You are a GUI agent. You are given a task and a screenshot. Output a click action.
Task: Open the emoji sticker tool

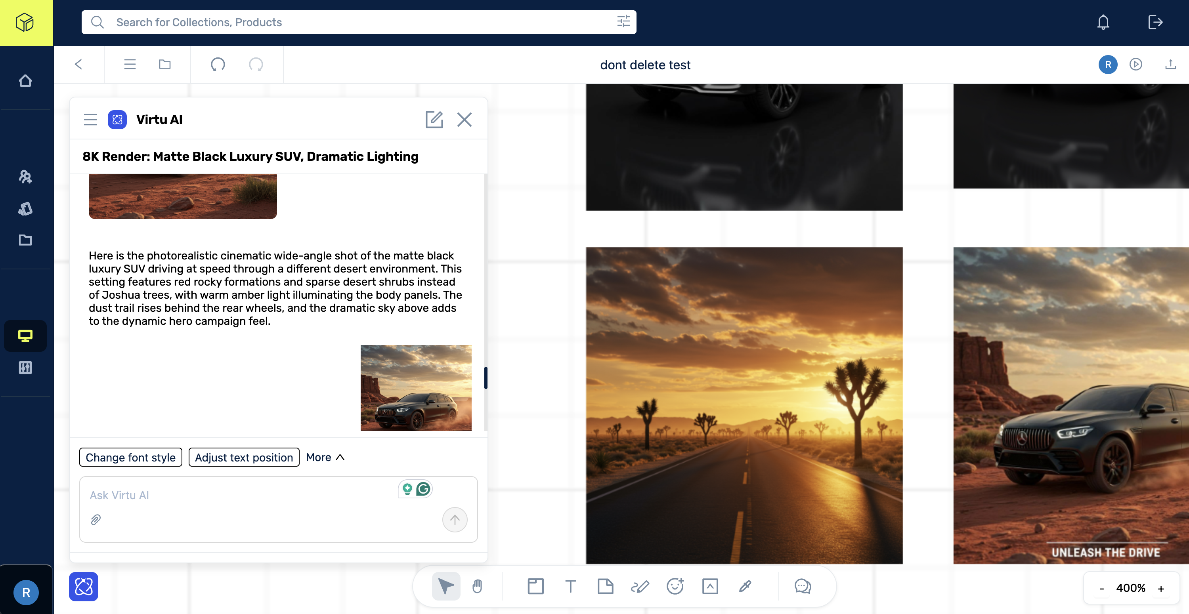pos(675,586)
